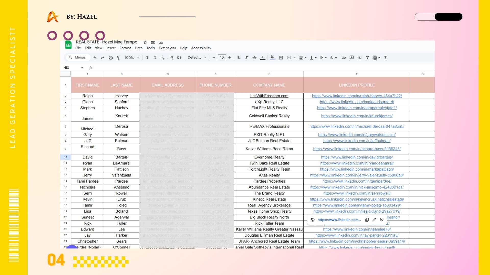Click the Insert chart icon
490x275 pixels.
tap(360, 58)
